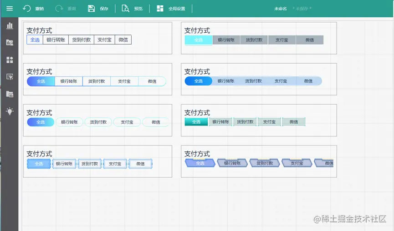Select 微信 in plain white outlined filter
The height and width of the screenshot is (231, 394).
click(x=123, y=40)
